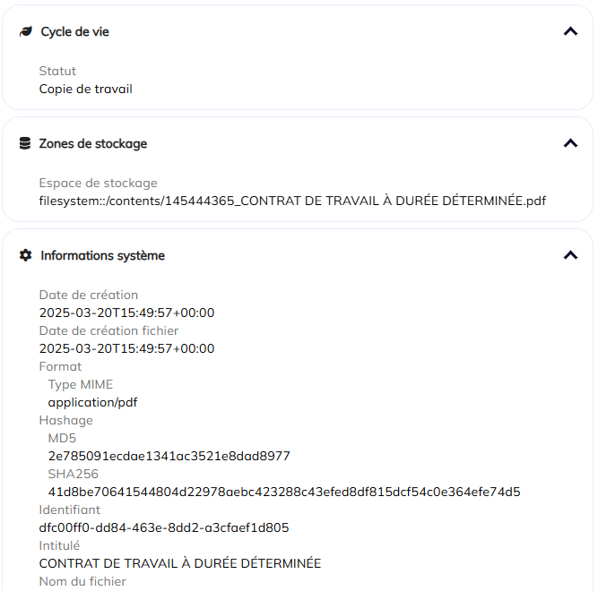598x591 pixels.
Task: Click the Date de création timestamp value
Action: [x=127, y=313]
